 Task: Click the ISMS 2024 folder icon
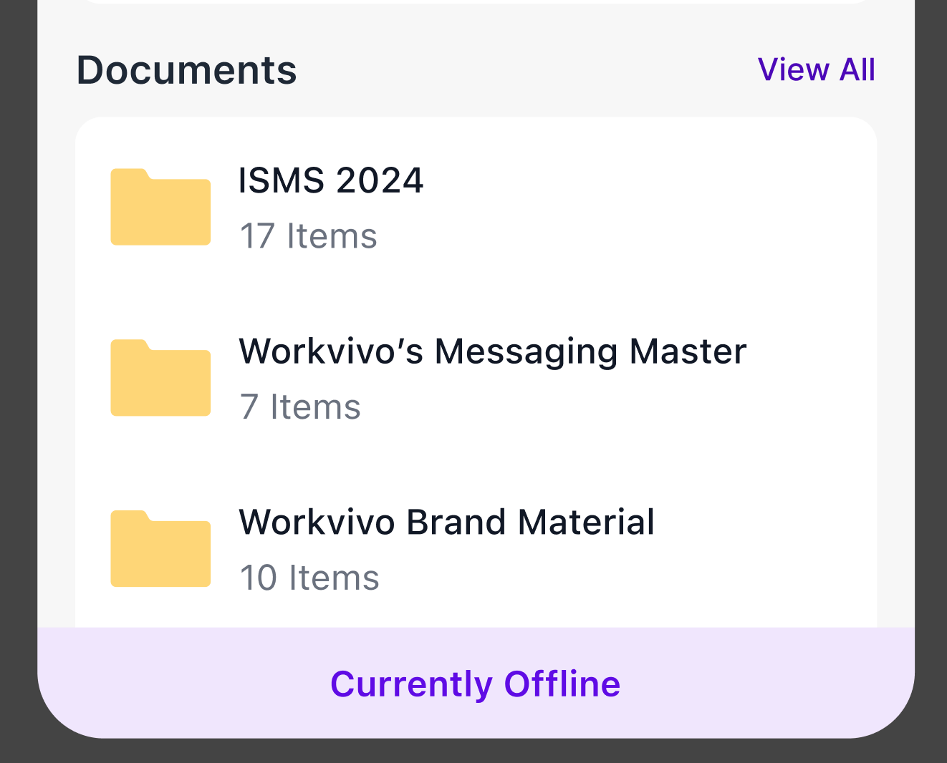point(160,207)
